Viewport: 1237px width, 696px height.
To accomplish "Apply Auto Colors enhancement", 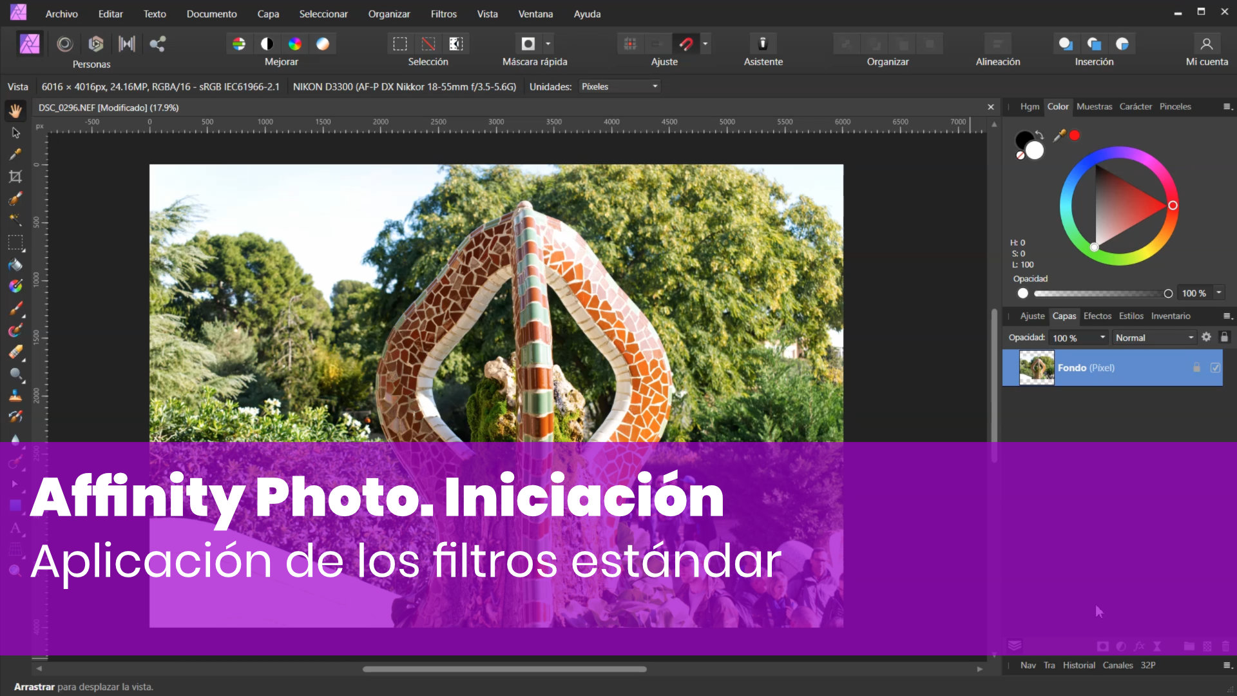I will [x=295, y=44].
